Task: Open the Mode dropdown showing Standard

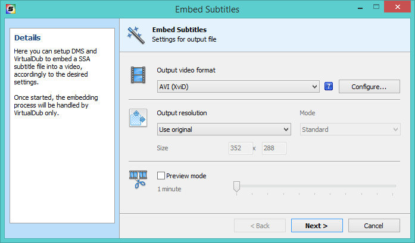Action: click(x=350, y=130)
